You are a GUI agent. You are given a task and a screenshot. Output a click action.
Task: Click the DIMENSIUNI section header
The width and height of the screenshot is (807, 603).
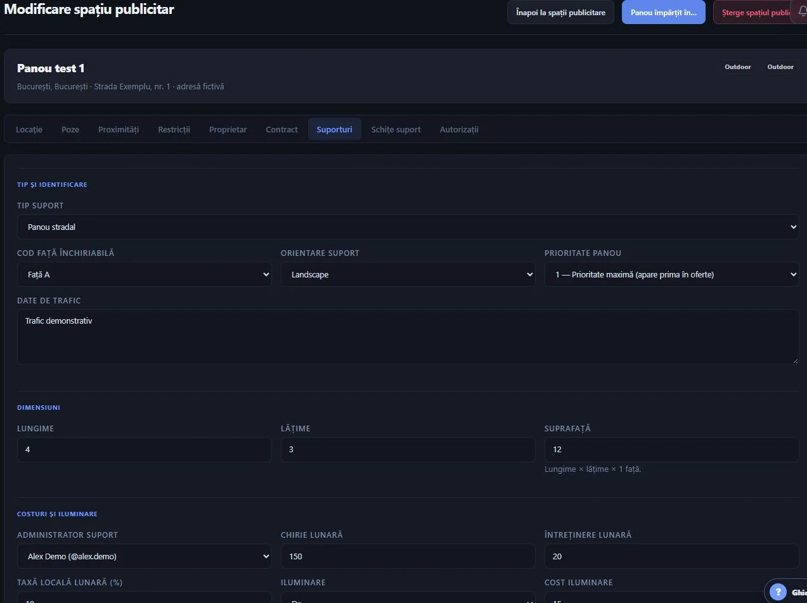39,407
